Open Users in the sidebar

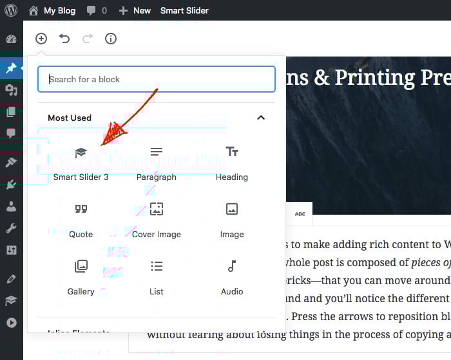point(11,206)
